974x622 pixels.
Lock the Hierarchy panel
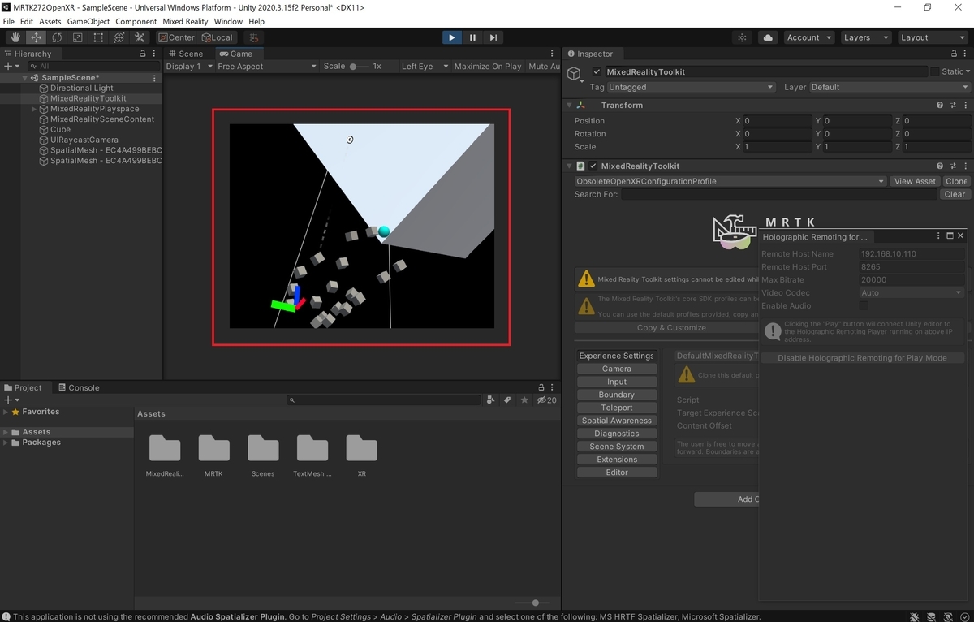click(144, 54)
